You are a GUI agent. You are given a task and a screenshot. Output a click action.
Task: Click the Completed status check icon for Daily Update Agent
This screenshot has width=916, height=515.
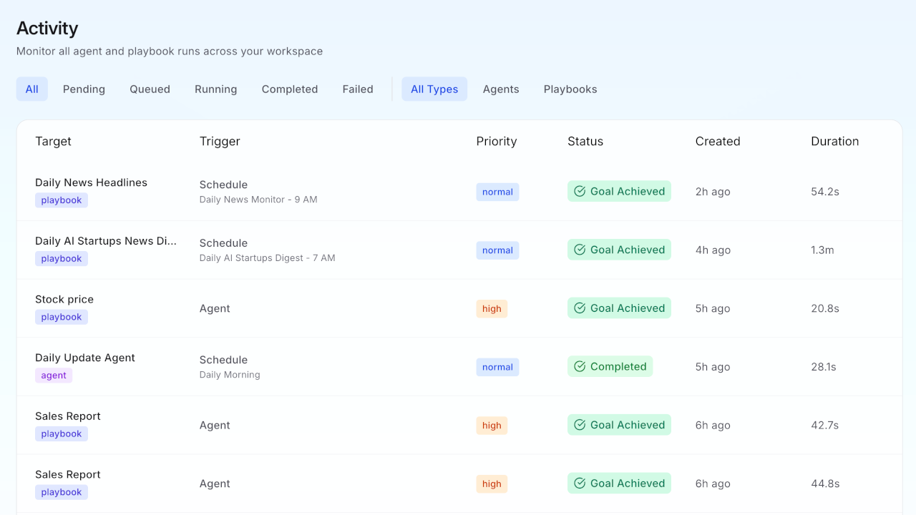[x=580, y=366]
